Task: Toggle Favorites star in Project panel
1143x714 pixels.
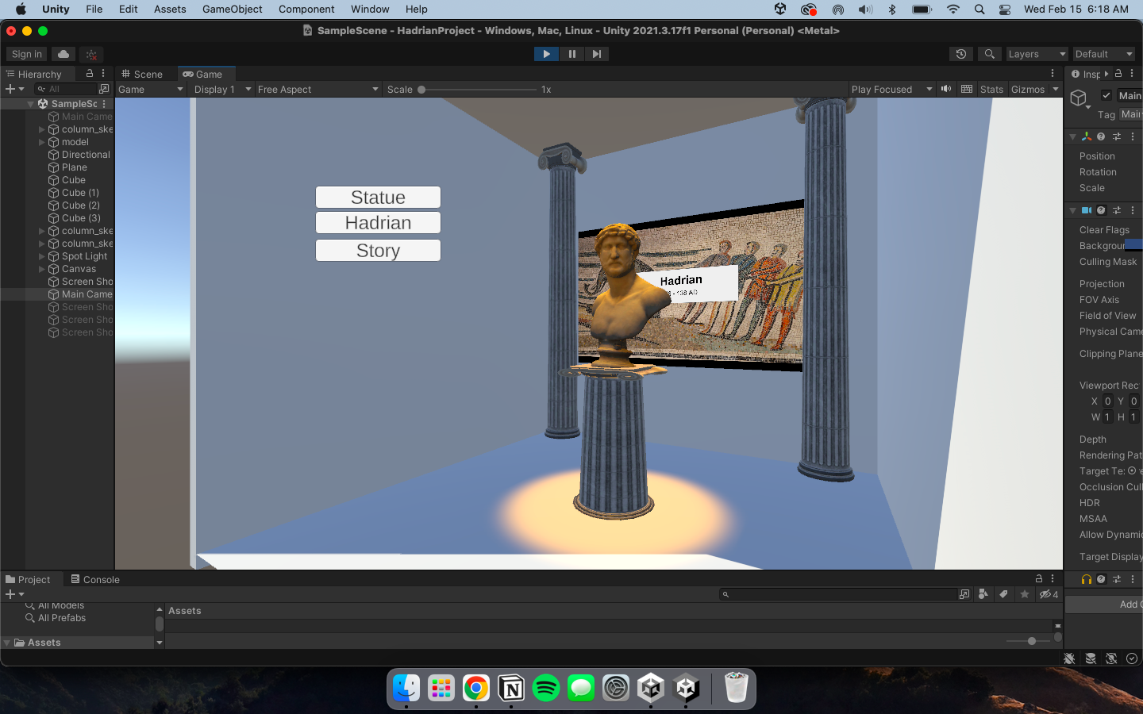Action: [1025, 594]
